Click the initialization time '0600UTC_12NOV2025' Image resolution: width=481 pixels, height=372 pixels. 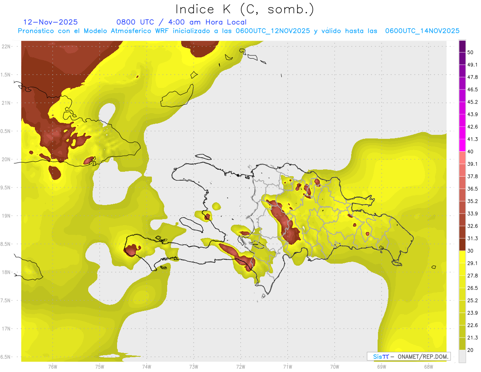pyautogui.click(x=273, y=31)
